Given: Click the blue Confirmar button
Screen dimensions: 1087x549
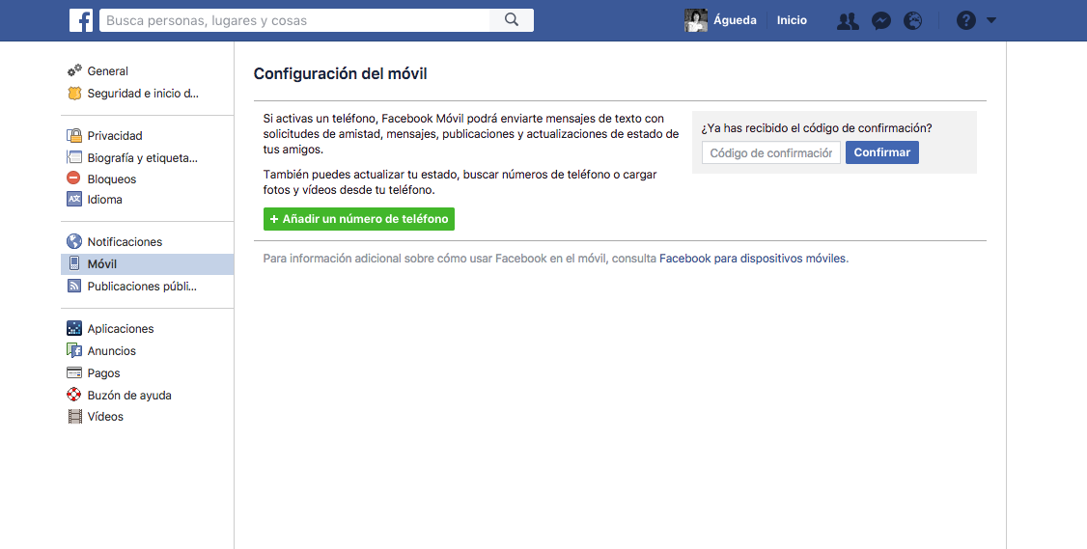Looking at the screenshot, I should coord(881,152).
